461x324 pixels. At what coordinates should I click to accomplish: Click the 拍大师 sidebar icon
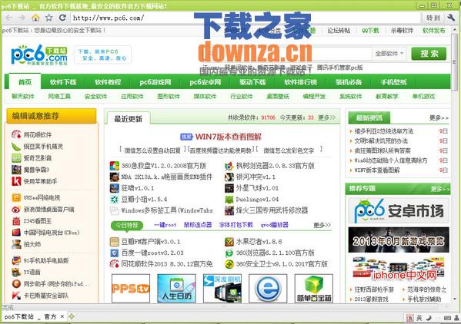(16, 244)
